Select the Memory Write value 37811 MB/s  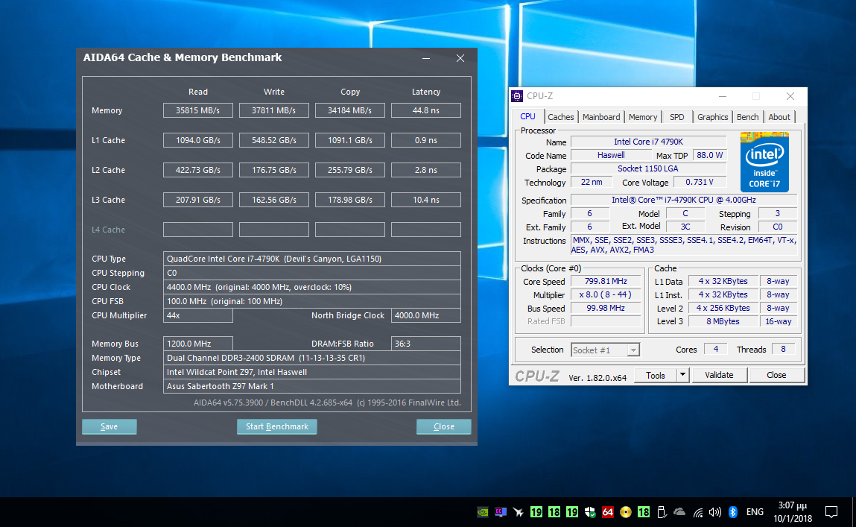(x=273, y=110)
